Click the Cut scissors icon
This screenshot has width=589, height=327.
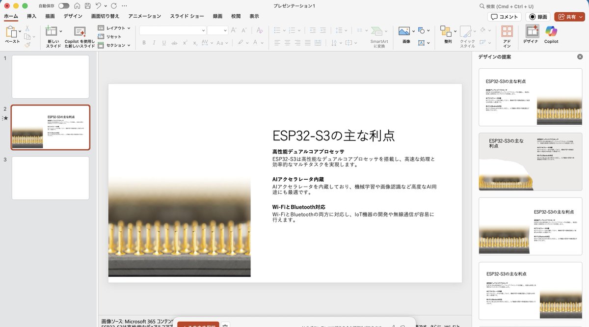[27, 28]
